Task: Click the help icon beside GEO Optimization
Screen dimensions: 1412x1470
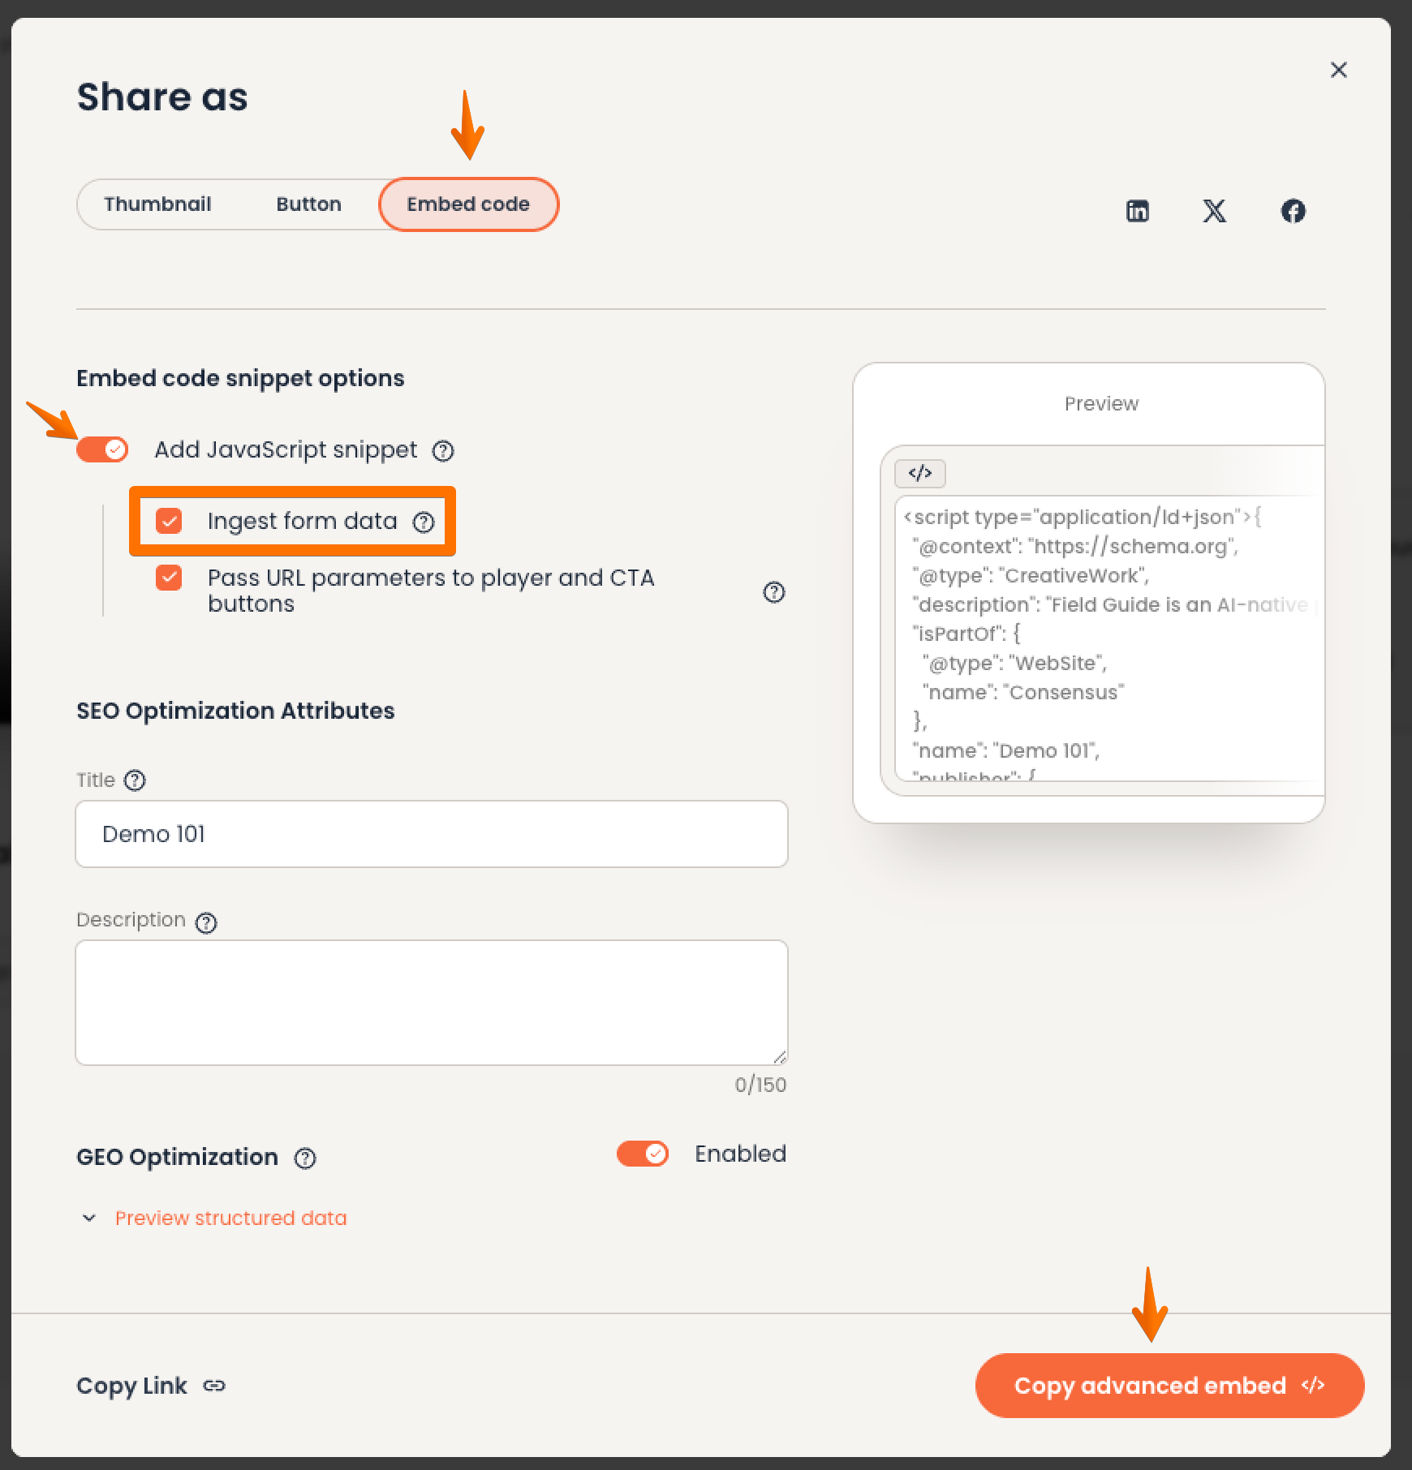Action: pyautogui.click(x=305, y=1158)
